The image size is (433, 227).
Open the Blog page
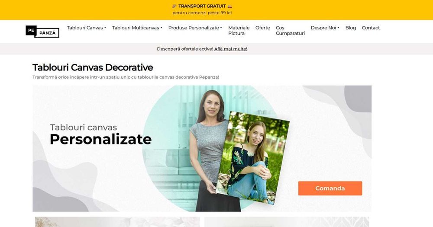point(350,28)
